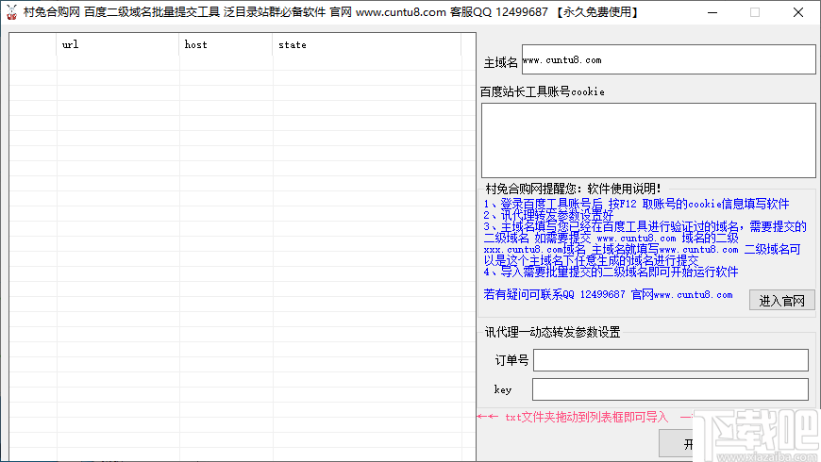Click the host column header
This screenshot has height=462, width=821.
pos(226,44)
